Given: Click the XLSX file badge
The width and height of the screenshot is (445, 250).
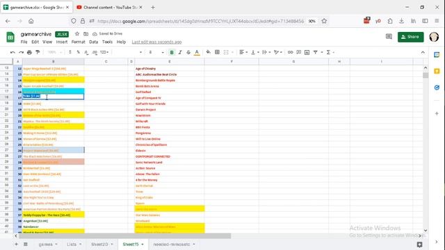Looking at the screenshot, I should click(62, 34).
